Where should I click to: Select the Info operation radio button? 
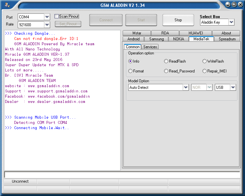(x=130, y=61)
